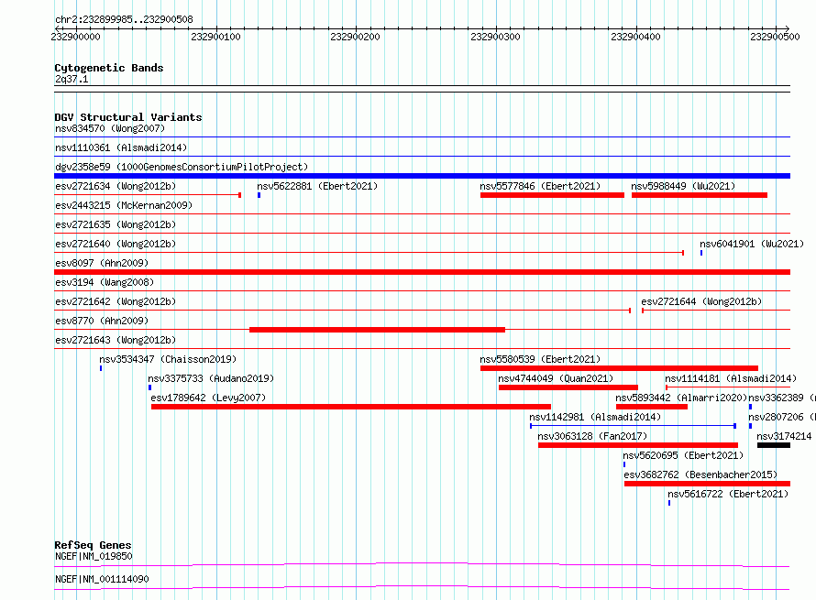
Task: Open nsv5616722 (Ebert2021) label
Action: click(728, 494)
